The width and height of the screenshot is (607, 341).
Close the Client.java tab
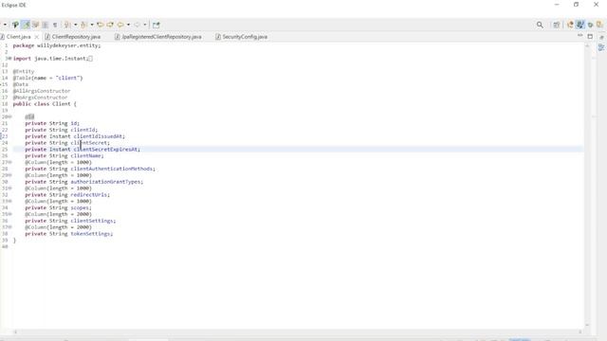tap(37, 37)
